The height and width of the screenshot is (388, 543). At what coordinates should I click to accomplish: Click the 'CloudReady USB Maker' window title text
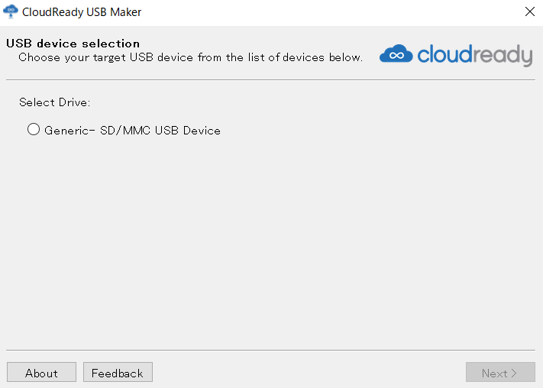[82, 12]
